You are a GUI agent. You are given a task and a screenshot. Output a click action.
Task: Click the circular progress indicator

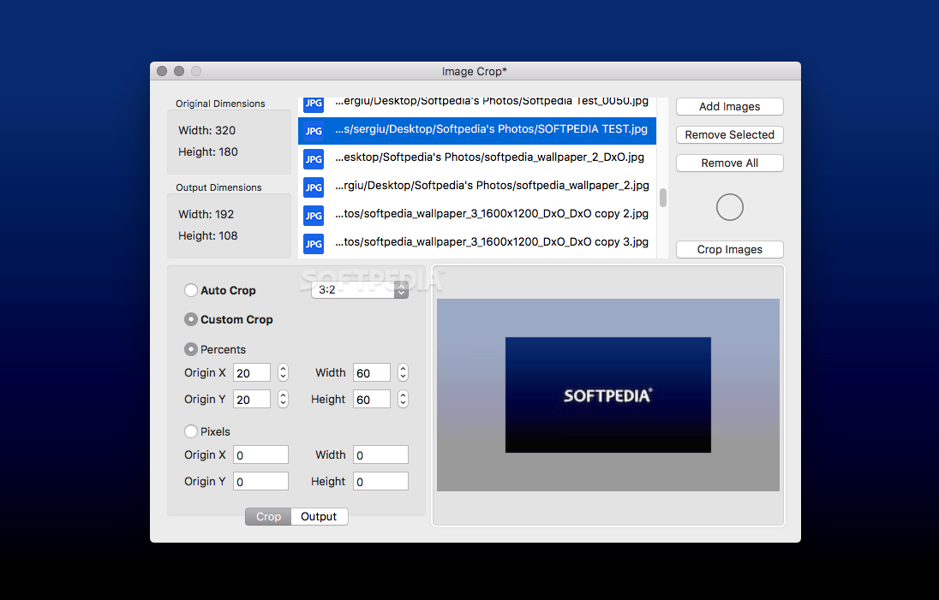click(729, 207)
